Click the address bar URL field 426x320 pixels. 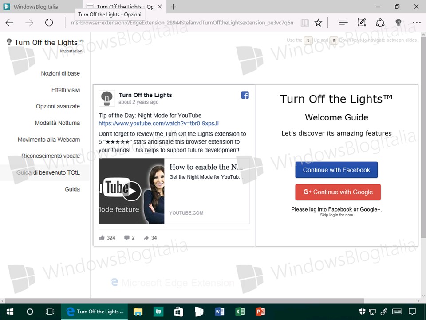click(182, 23)
